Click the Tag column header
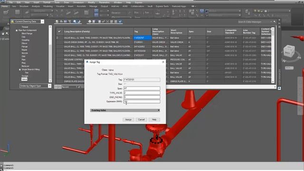The width and height of the screenshot is (304, 171). (x=142, y=31)
